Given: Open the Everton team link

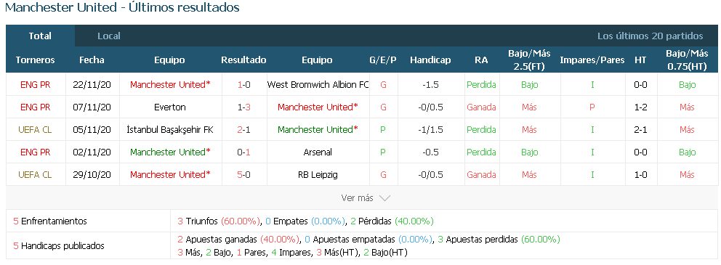Looking at the screenshot, I should 170,107.
